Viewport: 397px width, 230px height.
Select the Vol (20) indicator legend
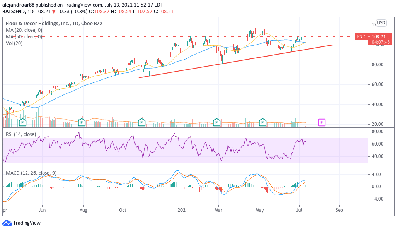[14, 43]
